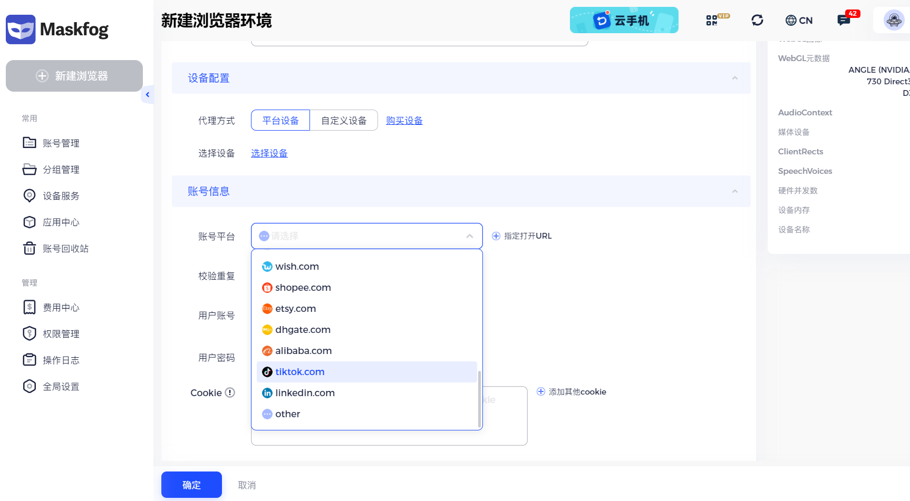Screen dimensions: 910x501
Task: Click the 选择设备 link
Action: (x=269, y=153)
